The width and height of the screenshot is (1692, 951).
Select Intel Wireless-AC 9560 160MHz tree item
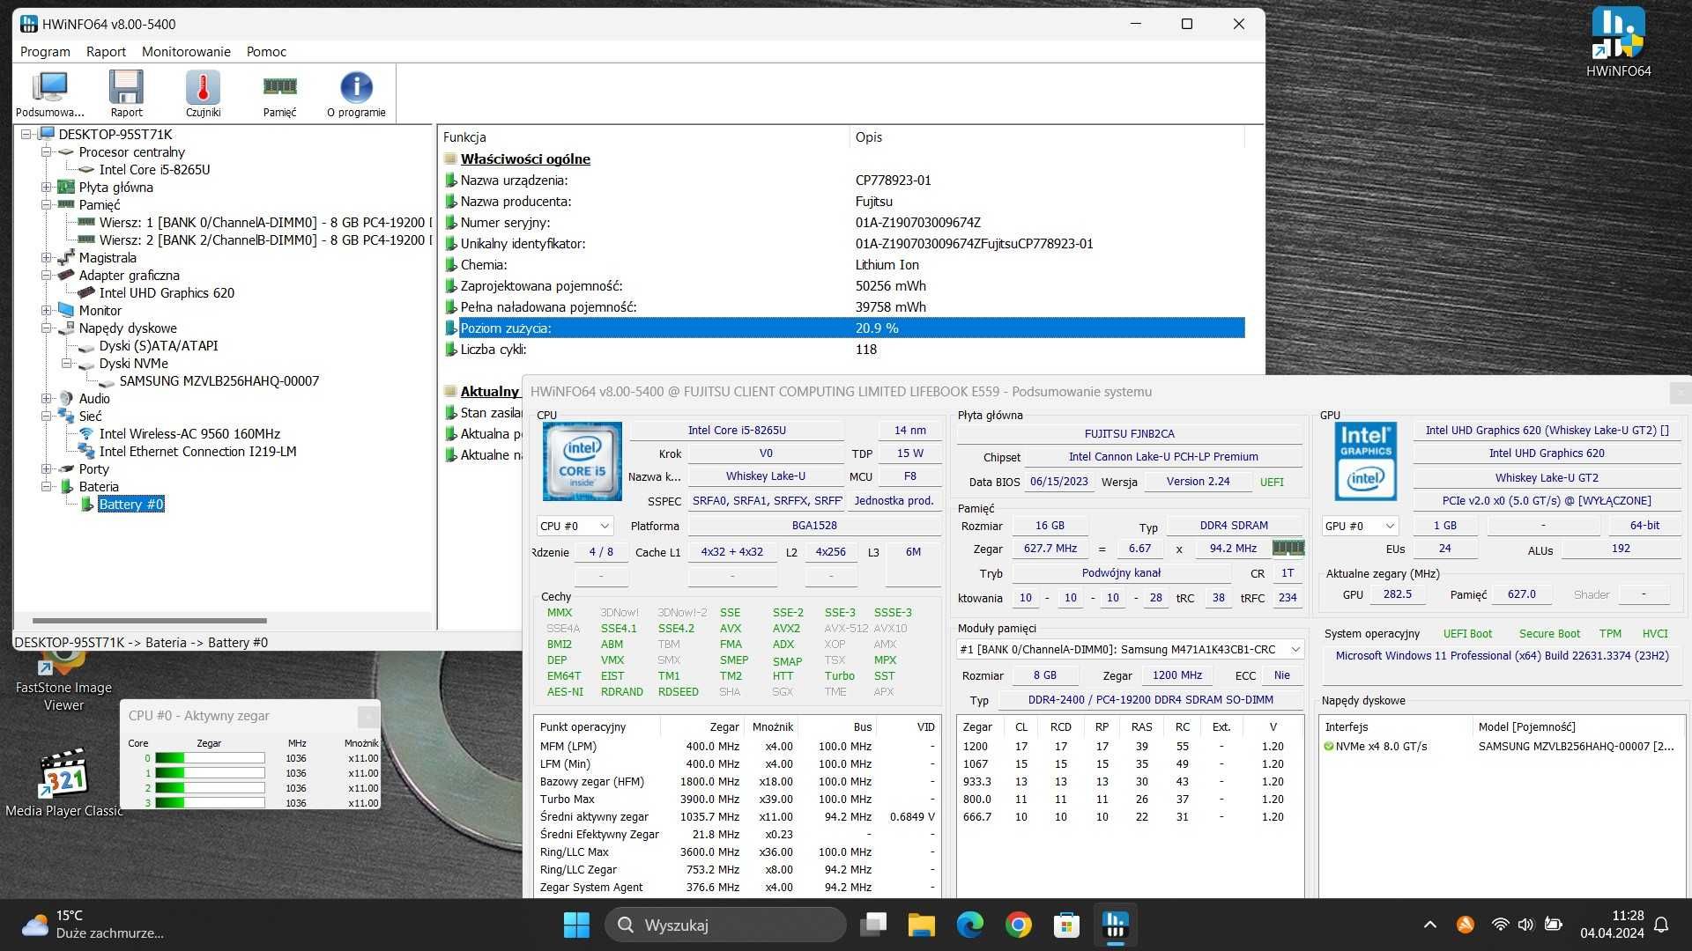(x=189, y=433)
